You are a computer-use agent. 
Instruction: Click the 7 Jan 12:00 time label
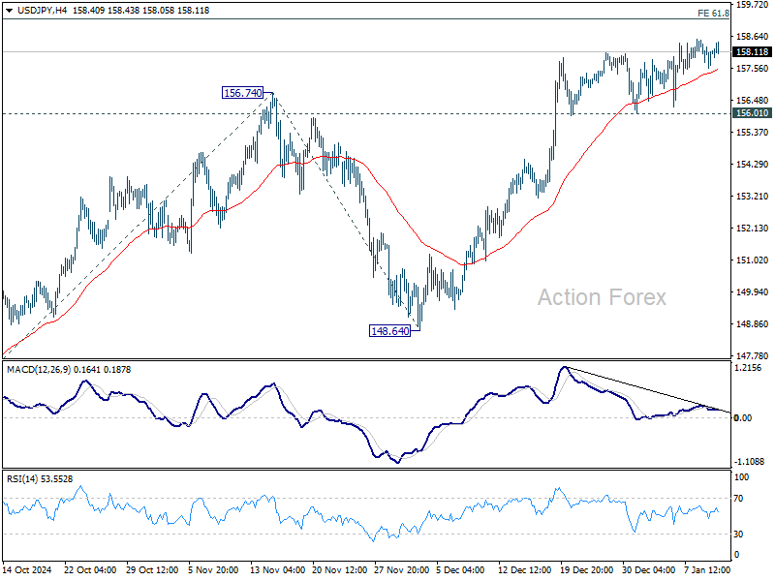coord(707,569)
